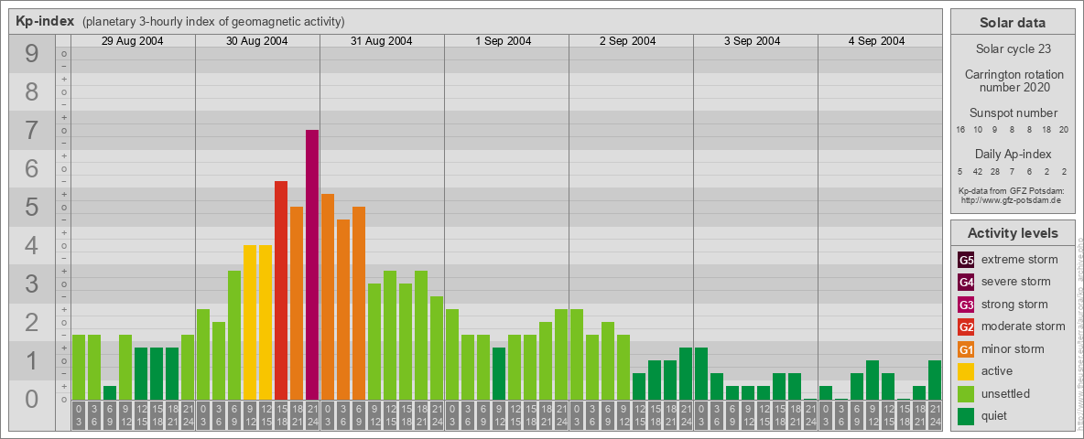Click the G2 moderate storm badge
Image resolution: width=1084 pixels, height=439 pixels.
pyautogui.click(x=966, y=327)
